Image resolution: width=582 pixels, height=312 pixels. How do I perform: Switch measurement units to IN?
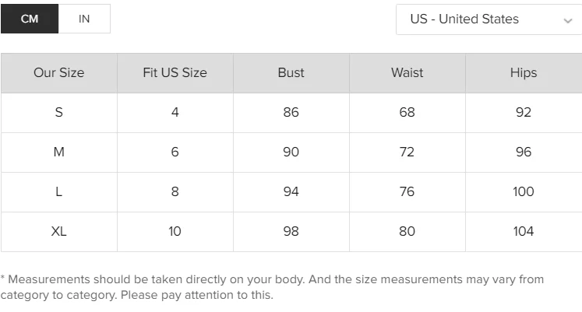(84, 19)
